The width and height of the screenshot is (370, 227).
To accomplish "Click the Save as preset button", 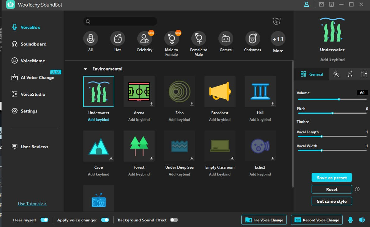I will tap(331, 178).
